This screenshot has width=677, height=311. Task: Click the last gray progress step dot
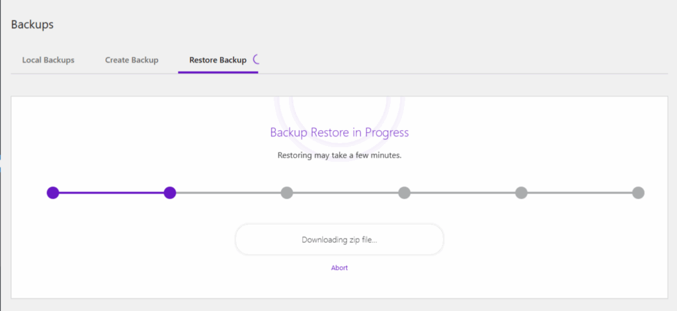click(638, 193)
